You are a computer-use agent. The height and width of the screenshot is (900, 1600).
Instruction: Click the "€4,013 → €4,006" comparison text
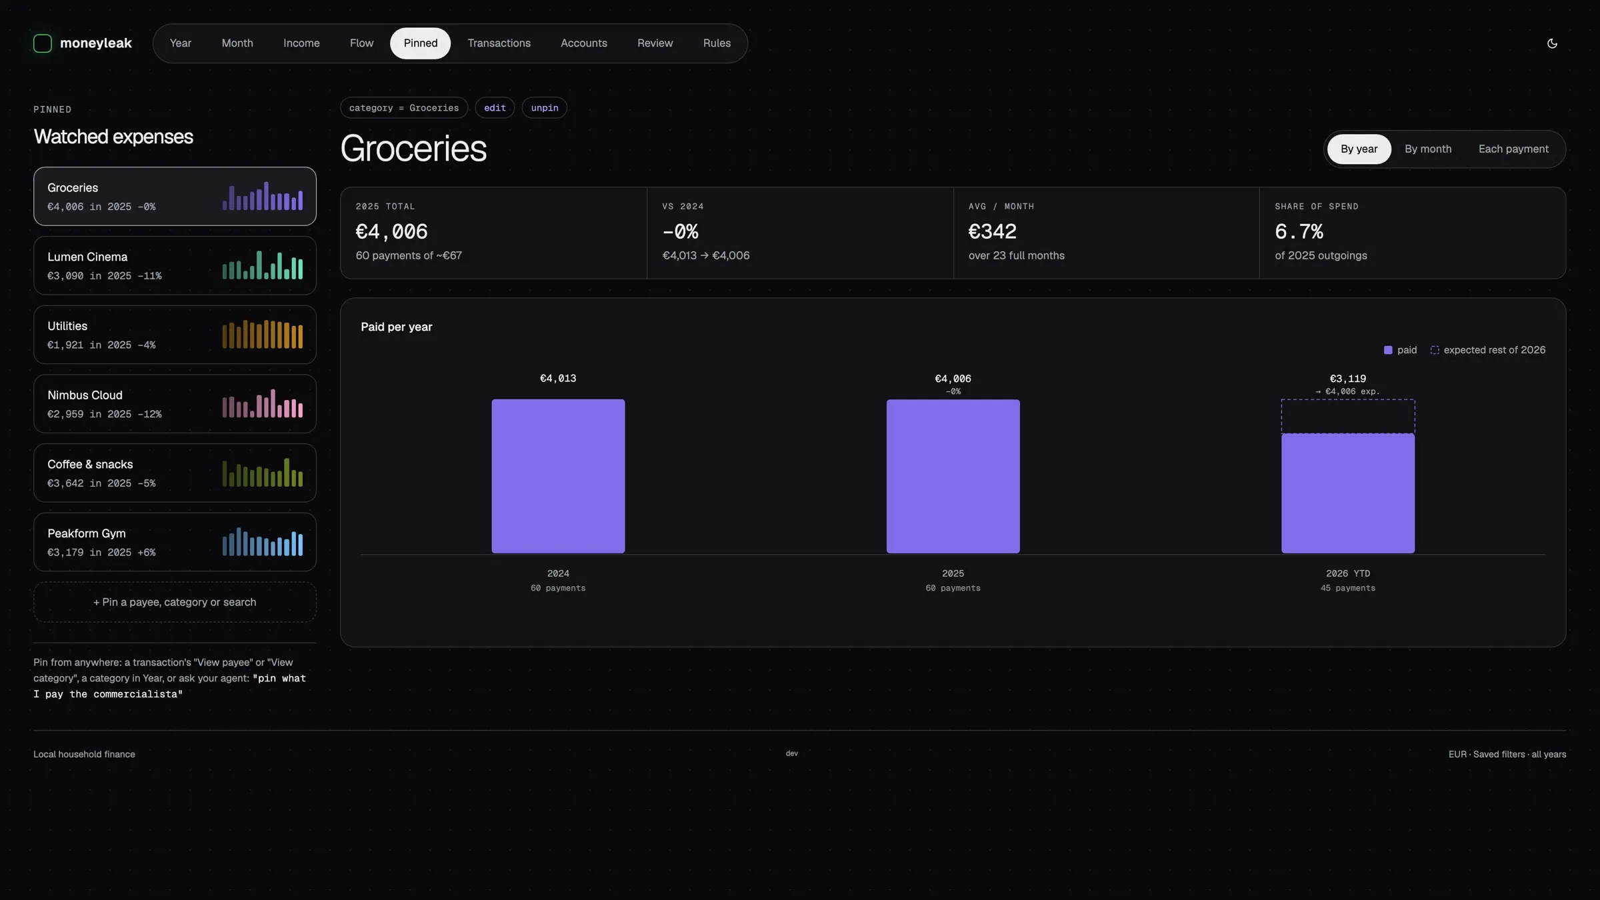coord(706,255)
